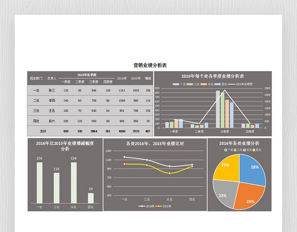Click the 负责人 table header
The height and width of the screenshot is (232, 297).
click(52, 78)
